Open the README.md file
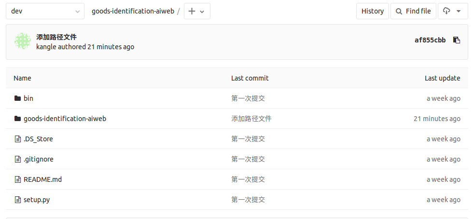This screenshot has height=219, width=474. [x=42, y=179]
